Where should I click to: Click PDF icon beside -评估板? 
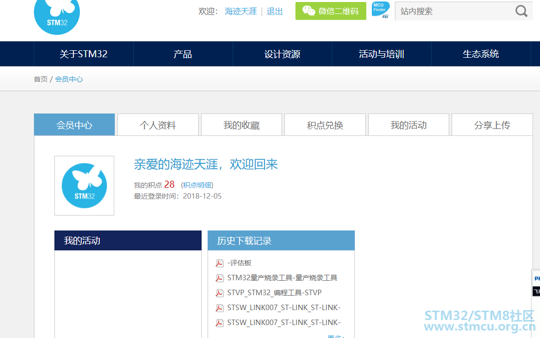[220, 263]
